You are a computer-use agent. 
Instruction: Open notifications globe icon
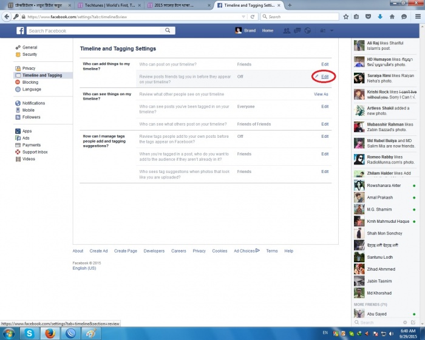308,30
